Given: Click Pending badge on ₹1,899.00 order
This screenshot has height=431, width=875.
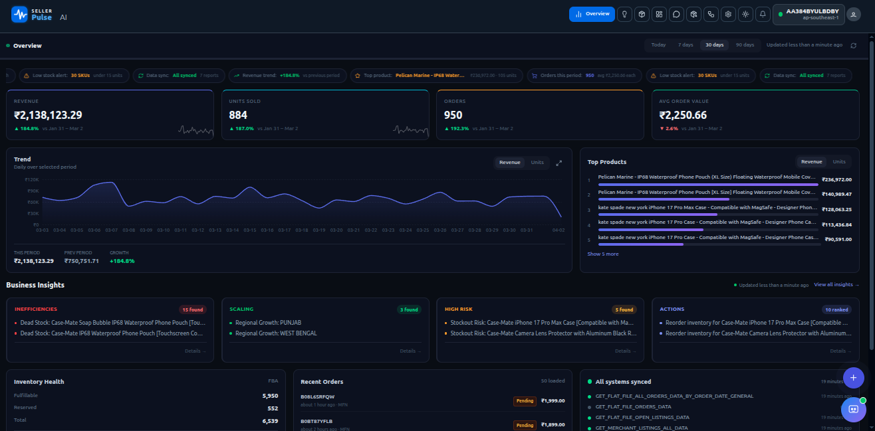Looking at the screenshot, I should click(525, 425).
